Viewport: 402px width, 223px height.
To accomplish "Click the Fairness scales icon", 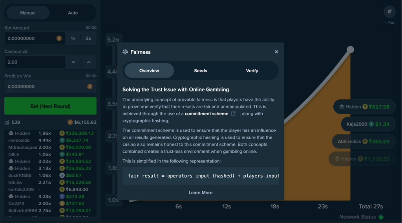I will click(x=125, y=52).
